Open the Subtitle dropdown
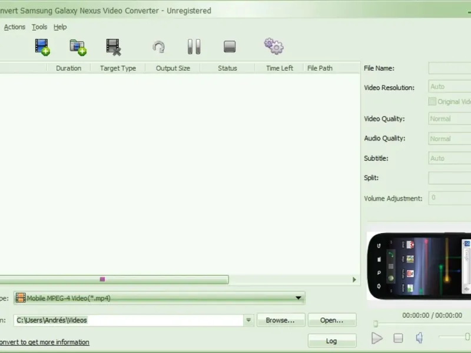 coord(450,158)
